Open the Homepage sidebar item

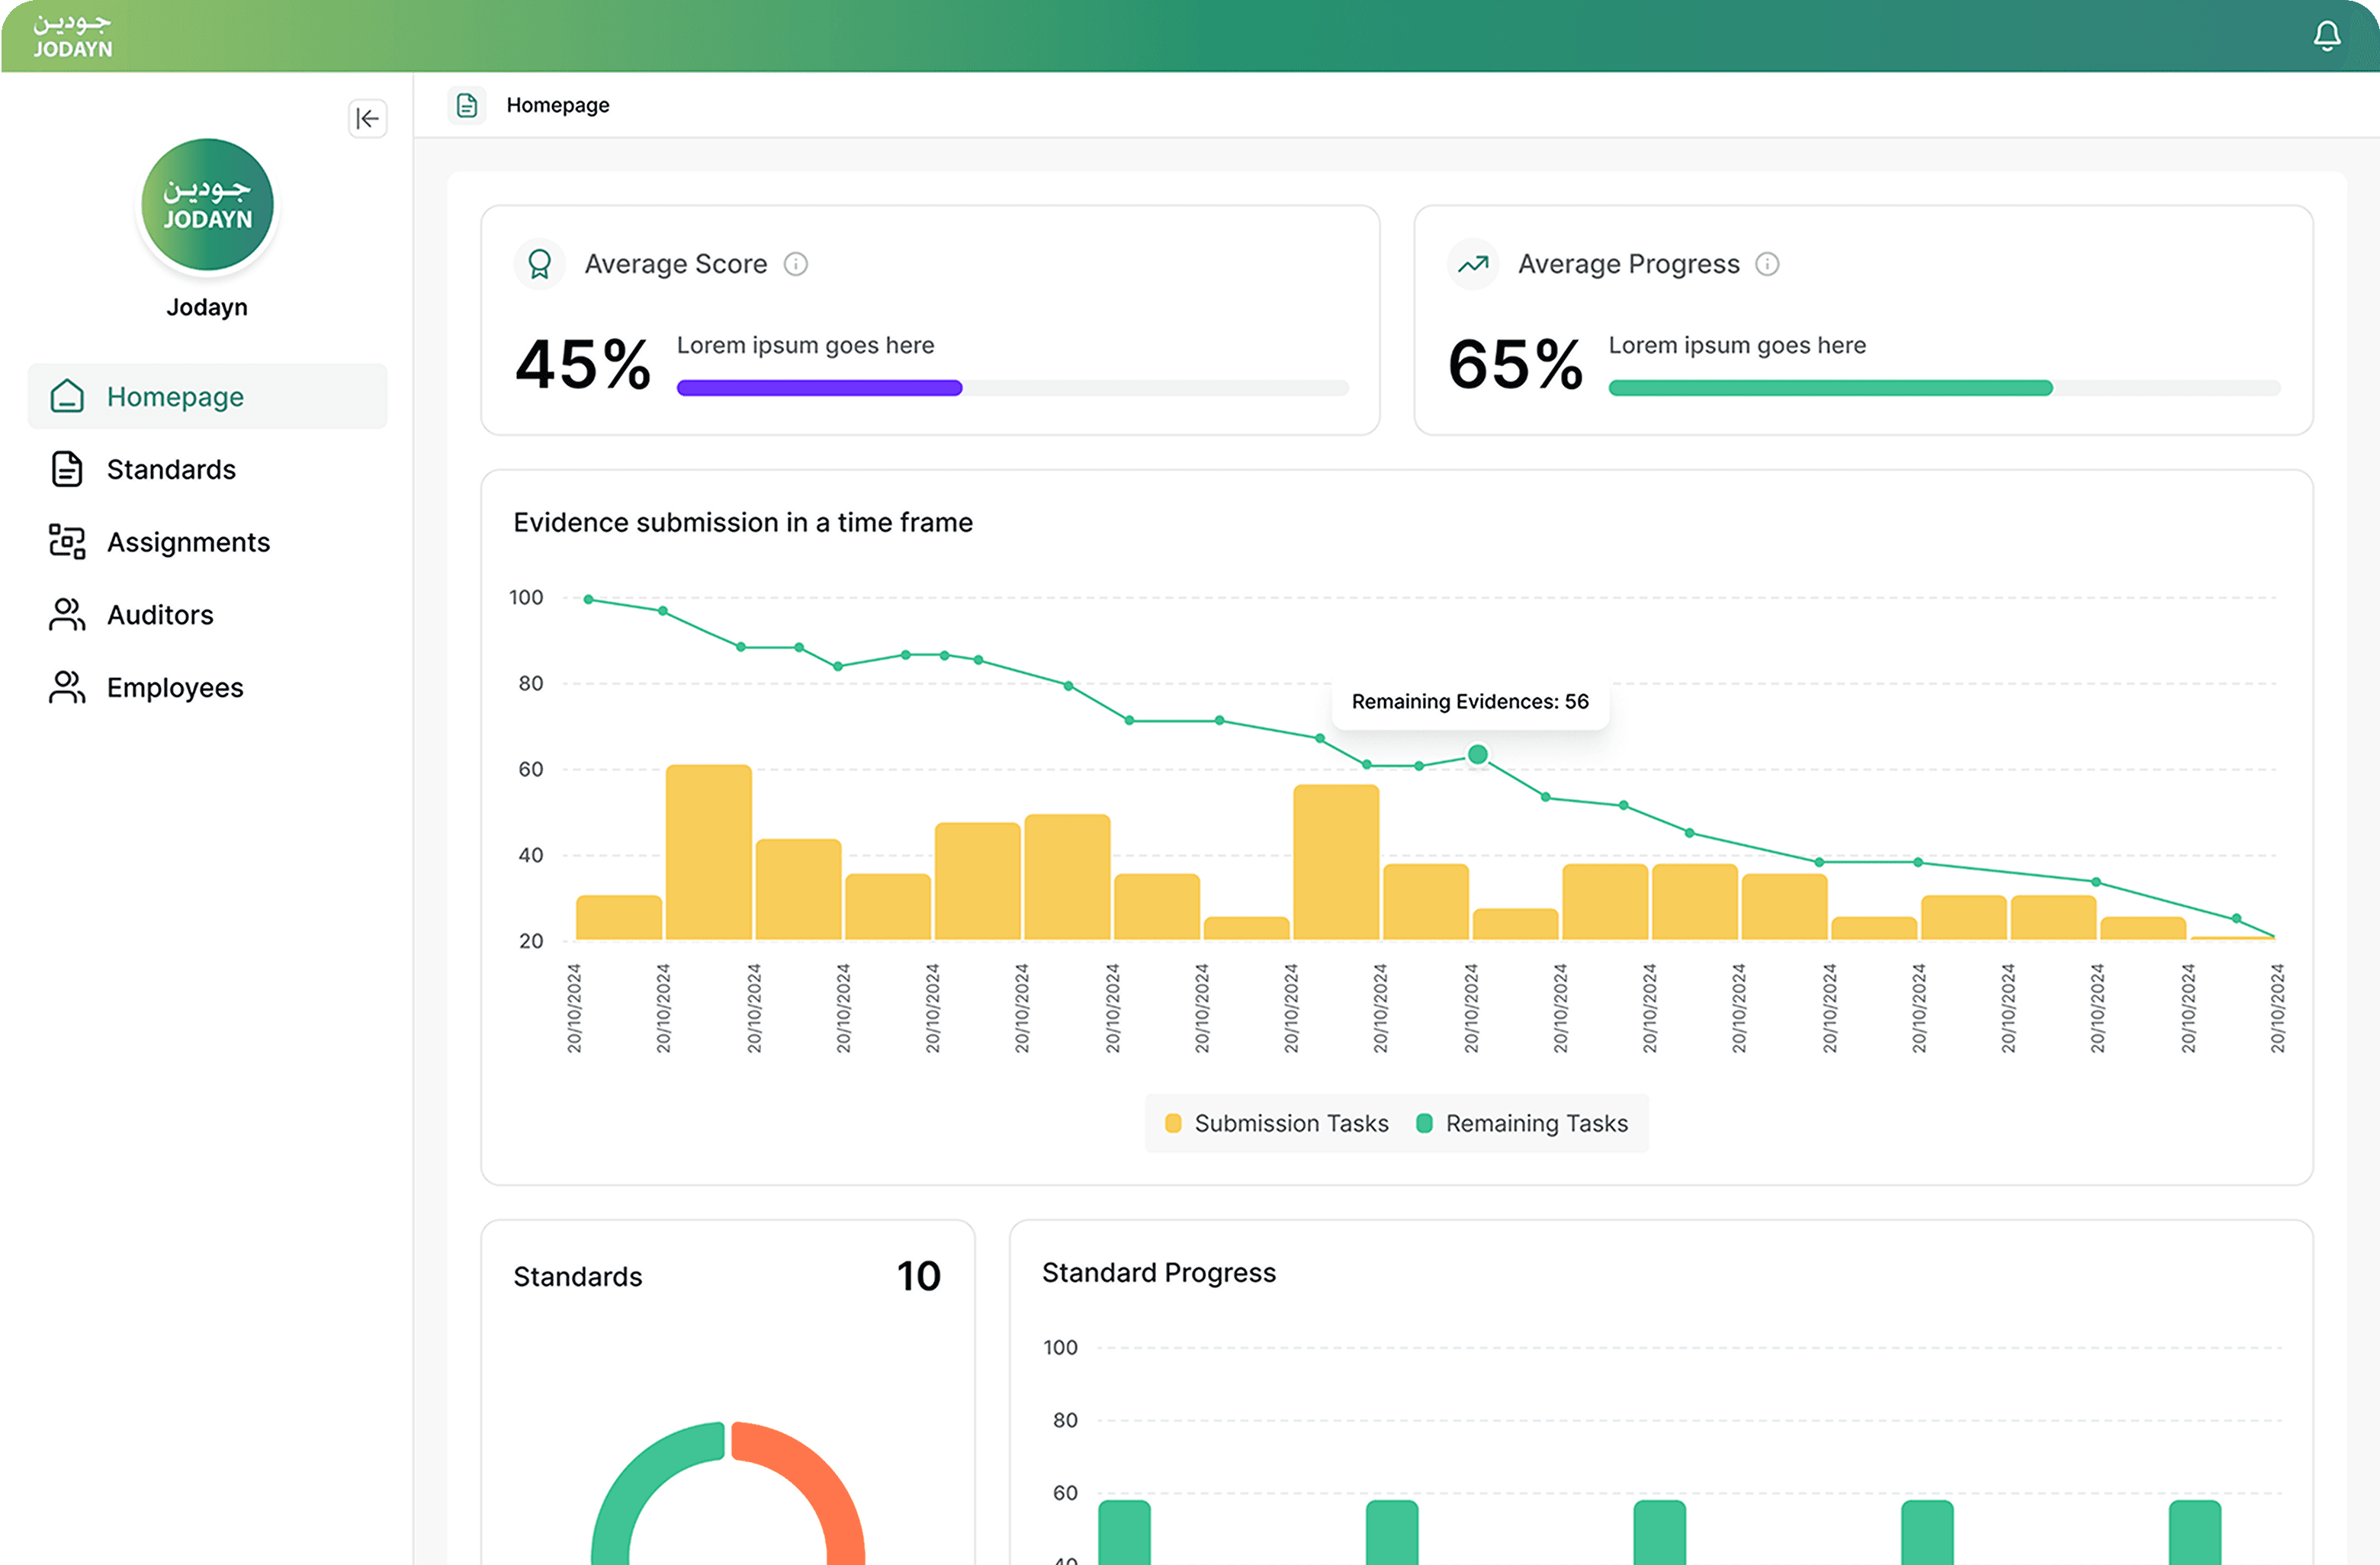coord(175,397)
